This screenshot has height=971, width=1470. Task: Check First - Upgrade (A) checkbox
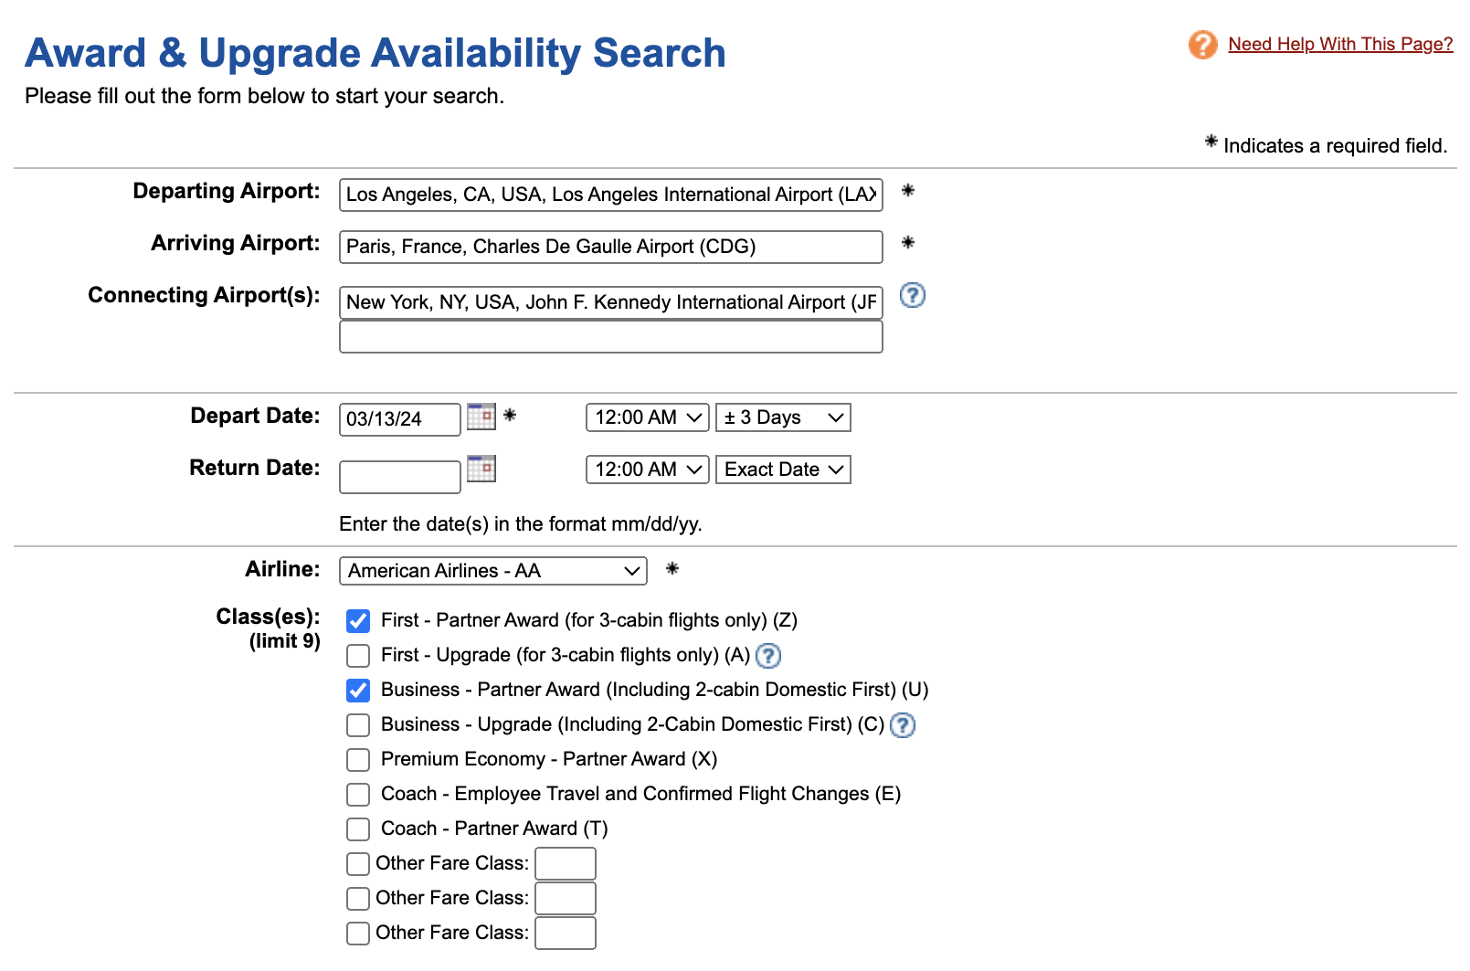click(x=358, y=656)
